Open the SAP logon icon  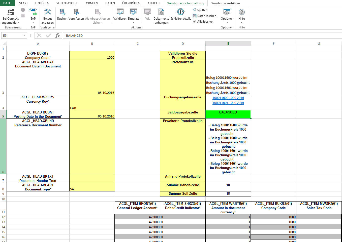pos(33,12)
